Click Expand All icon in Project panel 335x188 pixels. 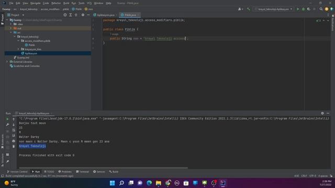pos(71,15)
